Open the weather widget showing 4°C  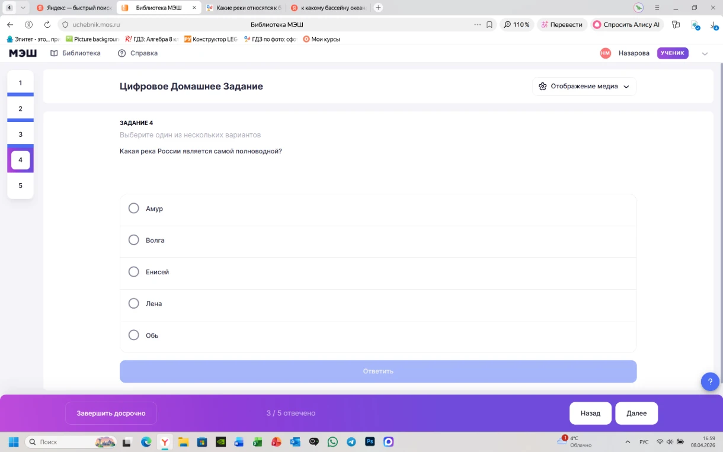point(575,442)
